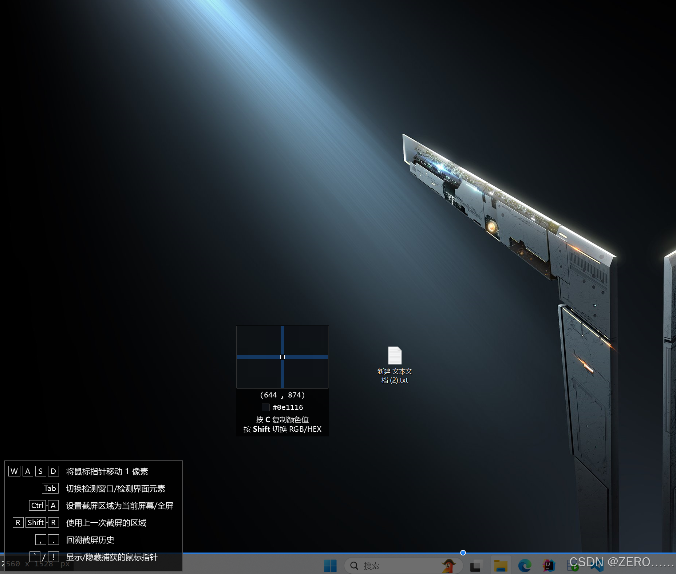This screenshot has width=676, height=574.
Task: Click the #0e1116 hex color value
Action: click(x=288, y=407)
